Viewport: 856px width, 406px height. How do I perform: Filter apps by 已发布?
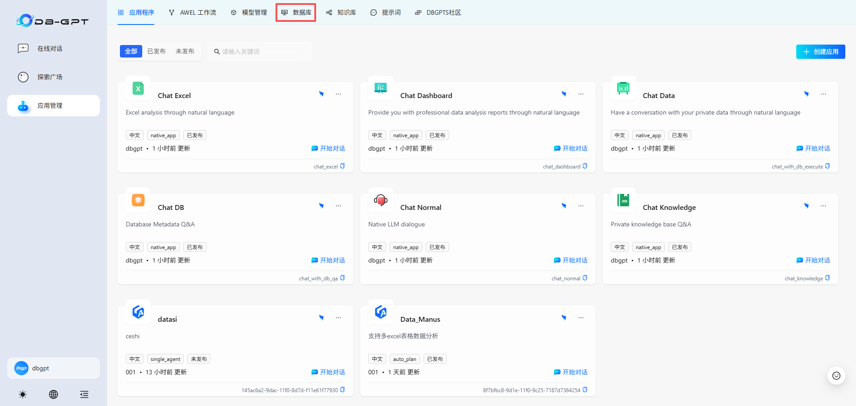[x=156, y=51]
